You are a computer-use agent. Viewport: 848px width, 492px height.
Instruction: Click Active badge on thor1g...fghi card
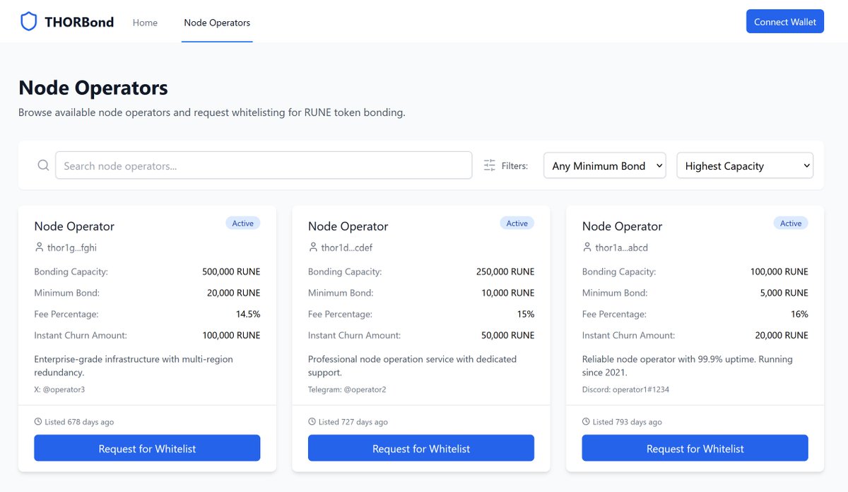click(x=243, y=223)
